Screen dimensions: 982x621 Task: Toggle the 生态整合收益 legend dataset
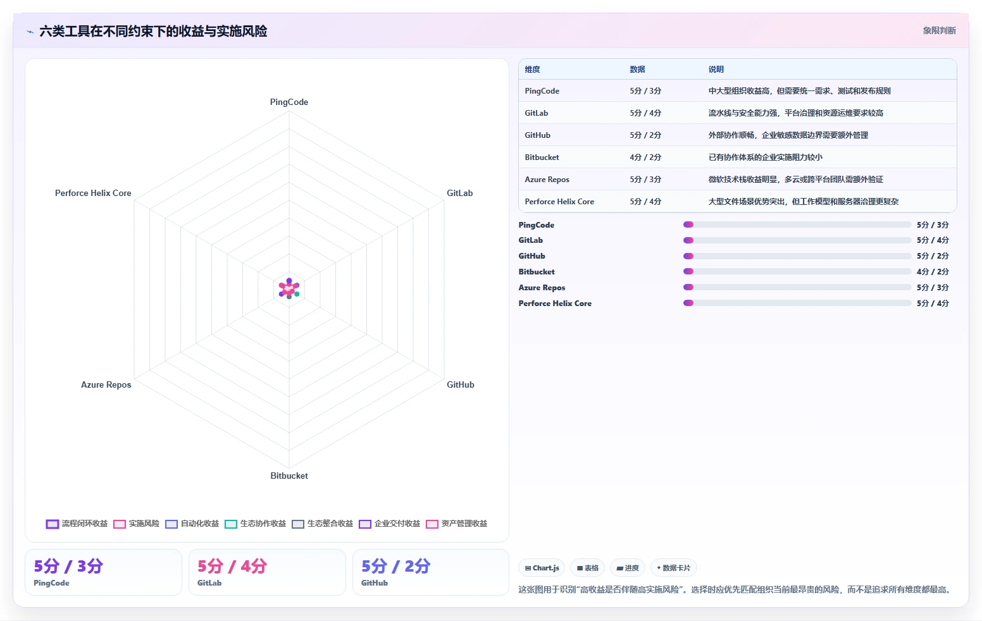[322, 524]
